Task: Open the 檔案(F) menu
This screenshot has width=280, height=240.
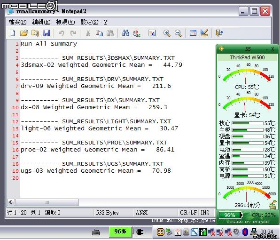Action: pyautogui.click(x=17, y=22)
